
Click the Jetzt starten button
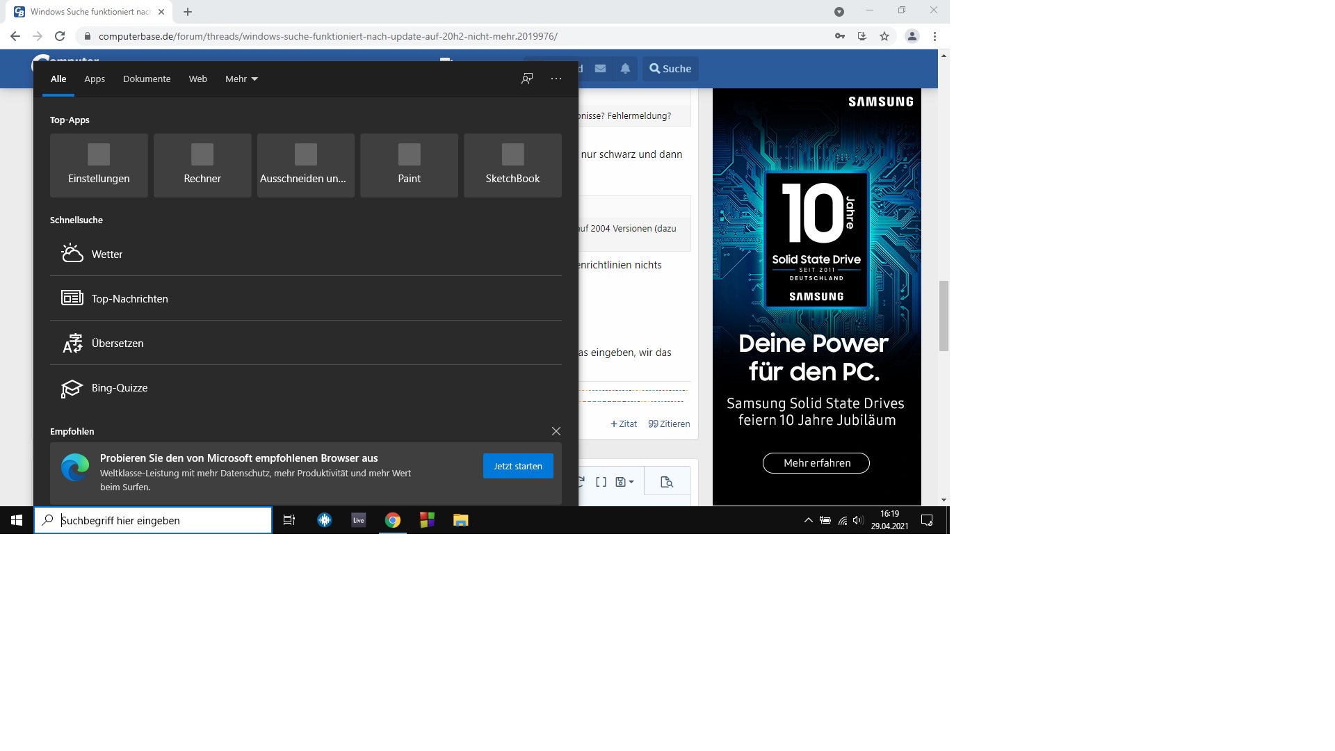point(518,466)
